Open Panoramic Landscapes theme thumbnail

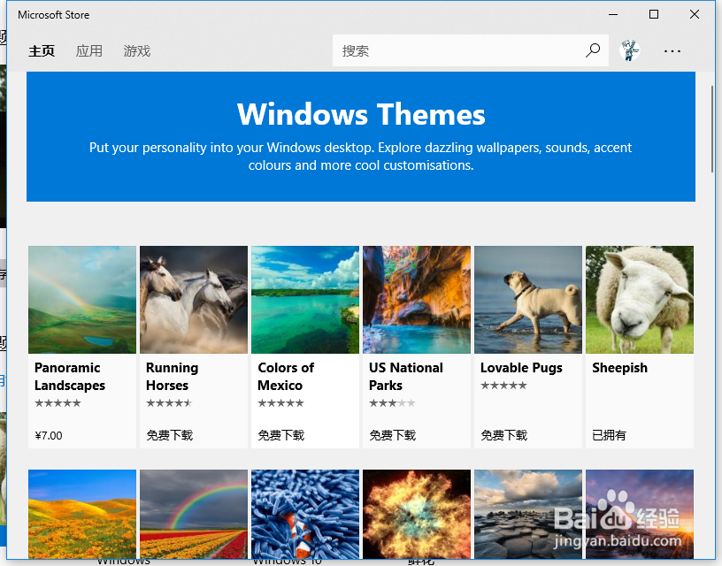pos(82,300)
